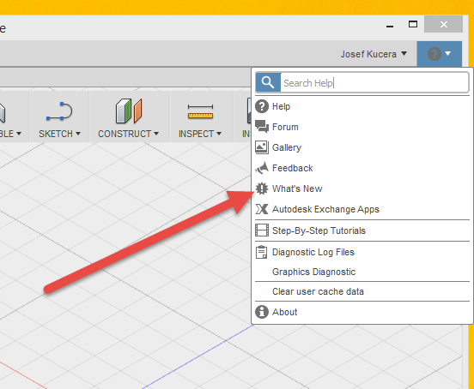Click the search magnifier icon
The width and height of the screenshot is (474, 389).
268,82
